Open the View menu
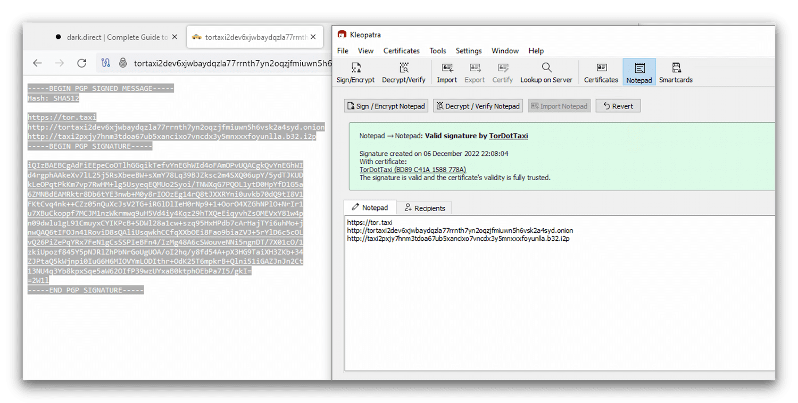 click(365, 51)
